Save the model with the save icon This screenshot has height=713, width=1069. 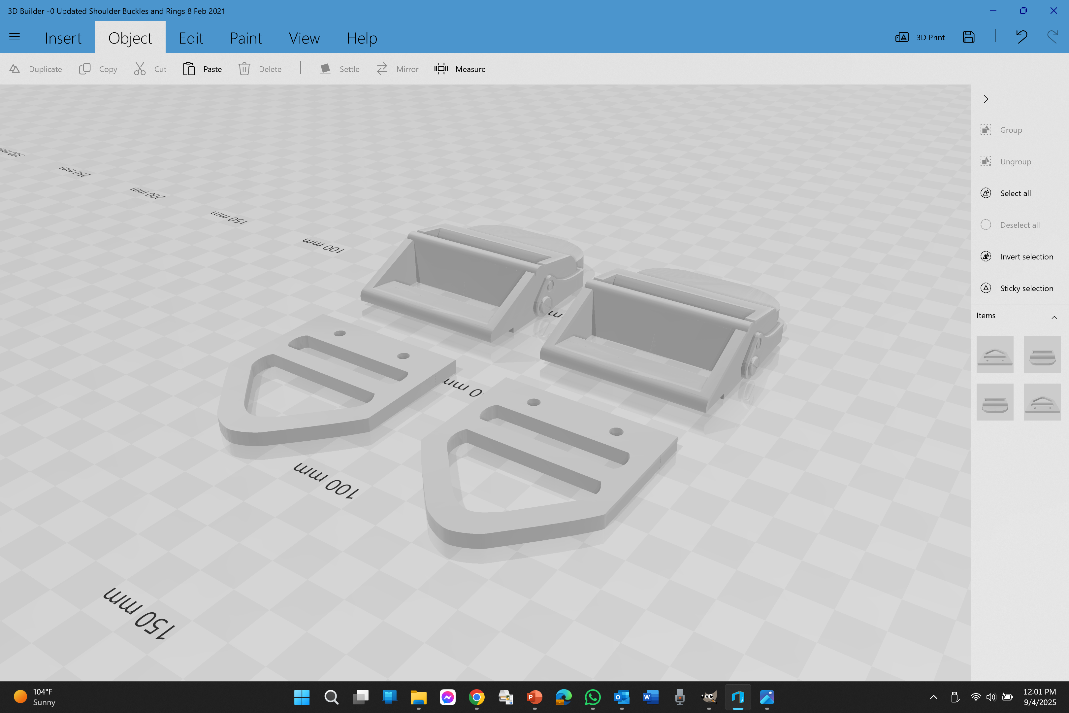pos(969,37)
